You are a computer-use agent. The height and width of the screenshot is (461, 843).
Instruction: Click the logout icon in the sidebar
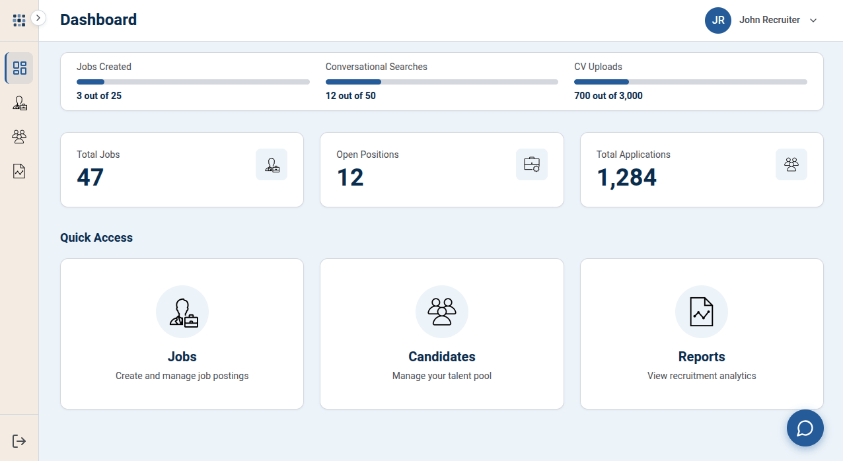coord(19,441)
